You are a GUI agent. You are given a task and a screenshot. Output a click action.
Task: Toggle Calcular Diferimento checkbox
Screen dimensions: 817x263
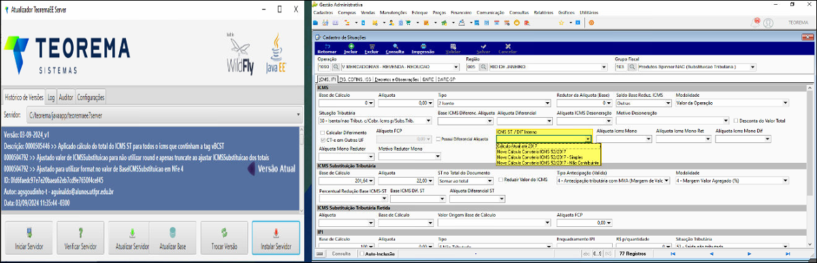pyautogui.click(x=323, y=132)
